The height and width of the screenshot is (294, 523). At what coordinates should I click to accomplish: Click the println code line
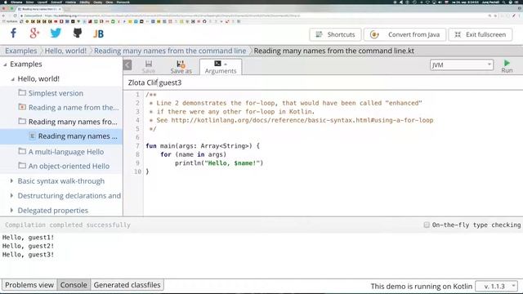(x=219, y=163)
